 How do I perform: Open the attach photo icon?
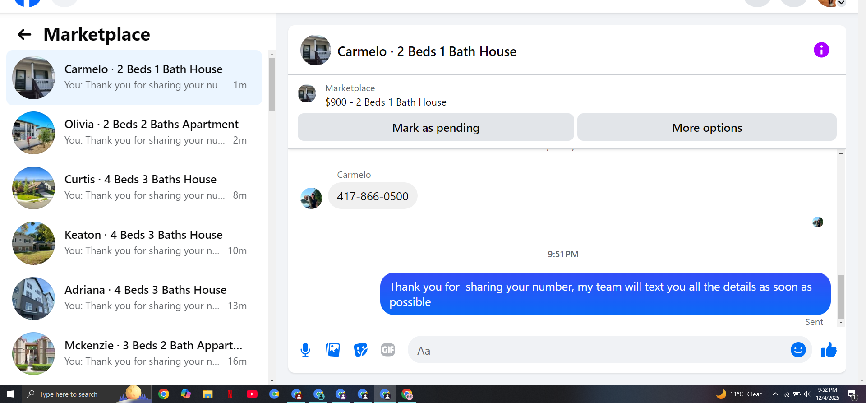[x=333, y=350]
